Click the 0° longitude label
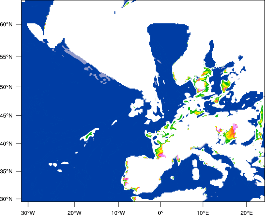This screenshot has height=215, width=265. click(161, 213)
